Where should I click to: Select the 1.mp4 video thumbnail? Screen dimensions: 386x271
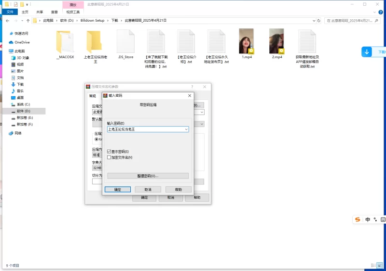(x=247, y=41)
